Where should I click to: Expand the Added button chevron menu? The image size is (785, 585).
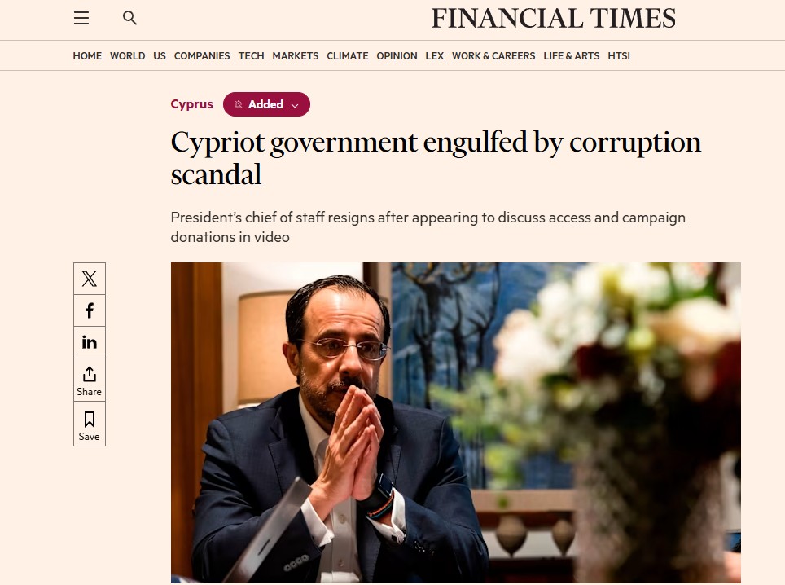pyautogui.click(x=293, y=104)
